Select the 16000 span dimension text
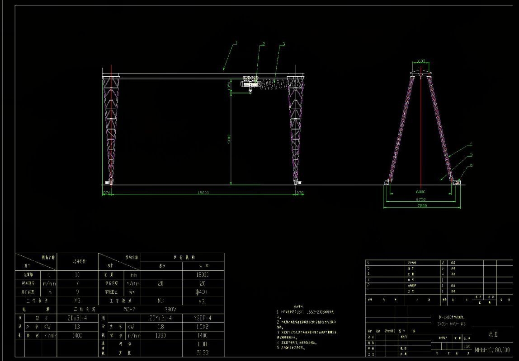This screenshot has width=519, height=361. click(203, 193)
